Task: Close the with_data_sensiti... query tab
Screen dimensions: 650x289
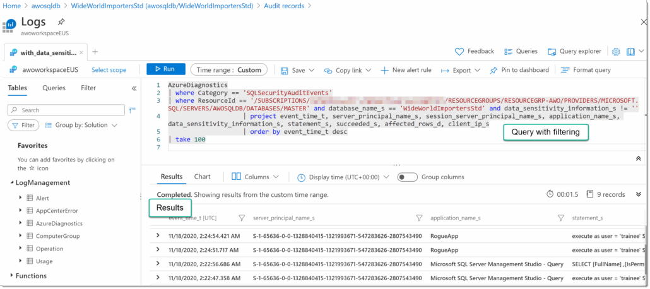Action: pyautogui.click(x=81, y=52)
